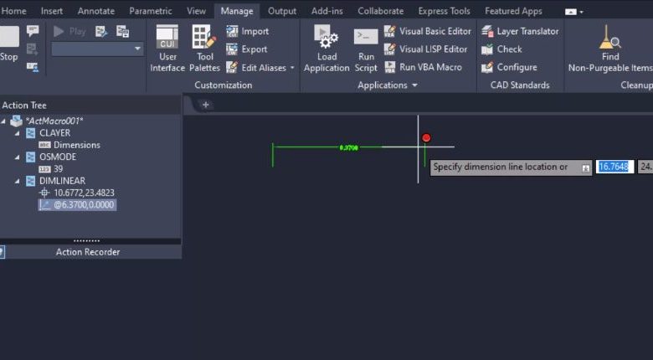Image resolution: width=653 pixels, height=360 pixels.
Task: Click the dynamic prompt options arrow icon
Action: (x=586, y=168)
